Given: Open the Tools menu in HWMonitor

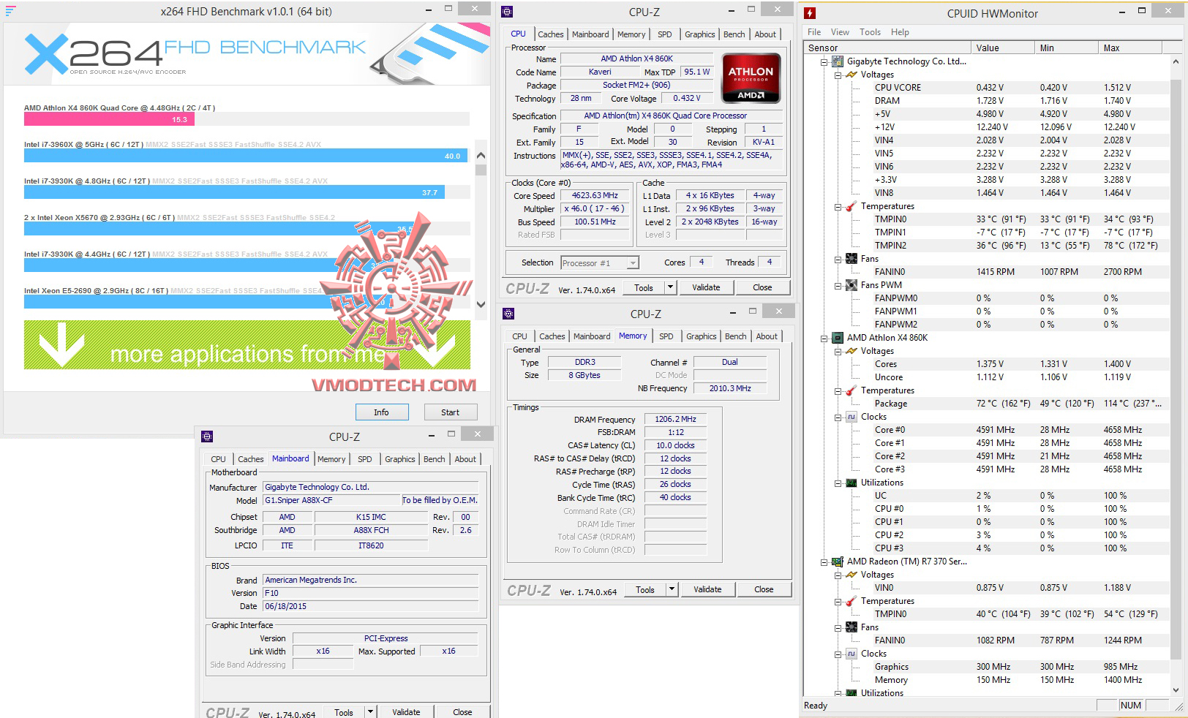Looking at the screenshot, I should (870, 32).
